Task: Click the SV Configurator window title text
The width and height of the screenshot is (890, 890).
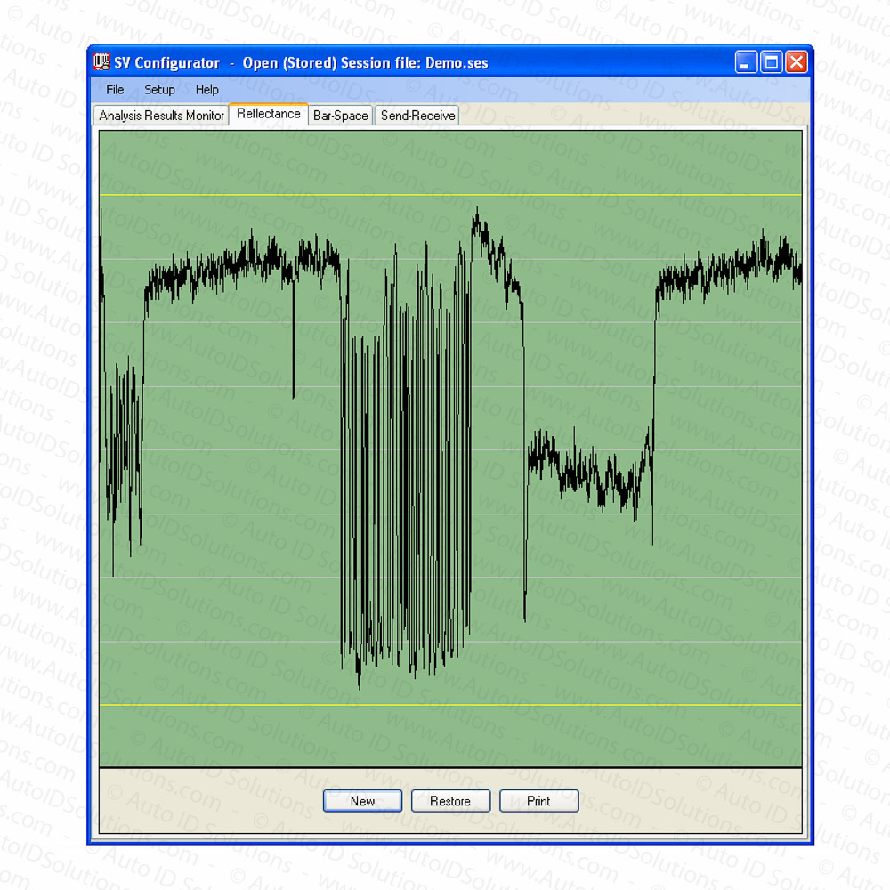Action: pos(301,62)
